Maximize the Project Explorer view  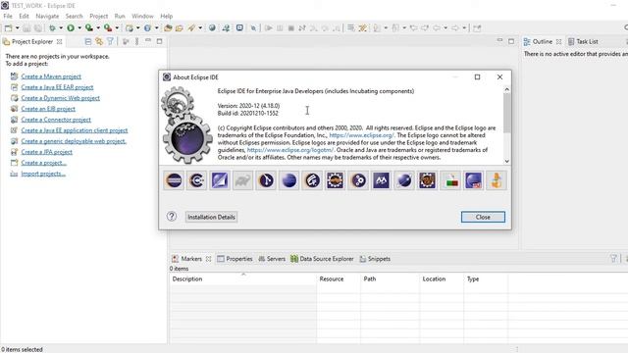click(x=159, y=41)
